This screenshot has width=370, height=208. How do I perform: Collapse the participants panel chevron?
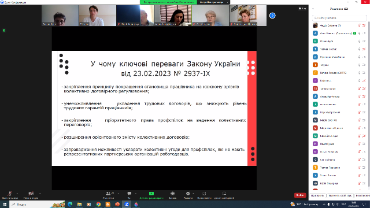313,9
